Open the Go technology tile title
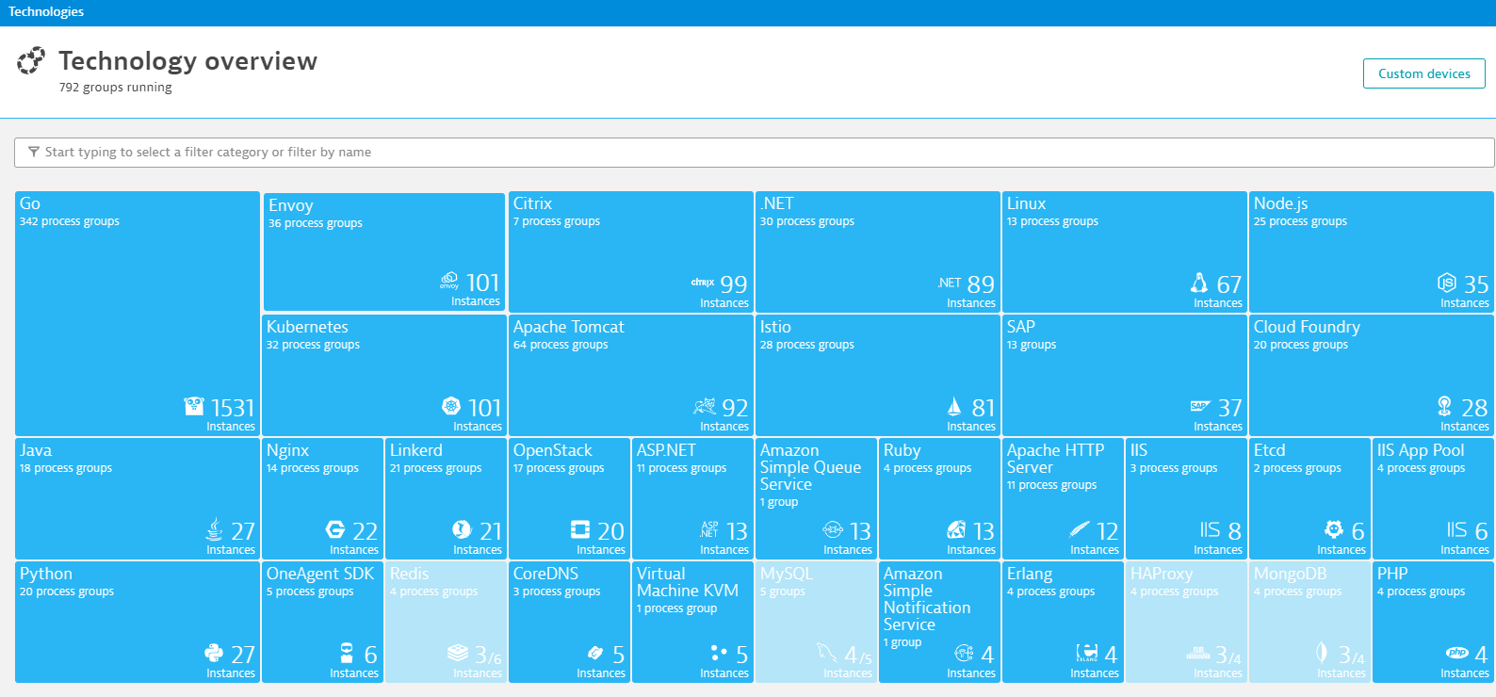The height and width of the screenshot is (697, 1496). tap(30, 203)
